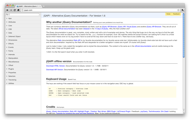The height and width of the screenshot is (121, 190).
Task: Open the wrench settings menu
Action: pyautogui.click(x=182, y=10)
